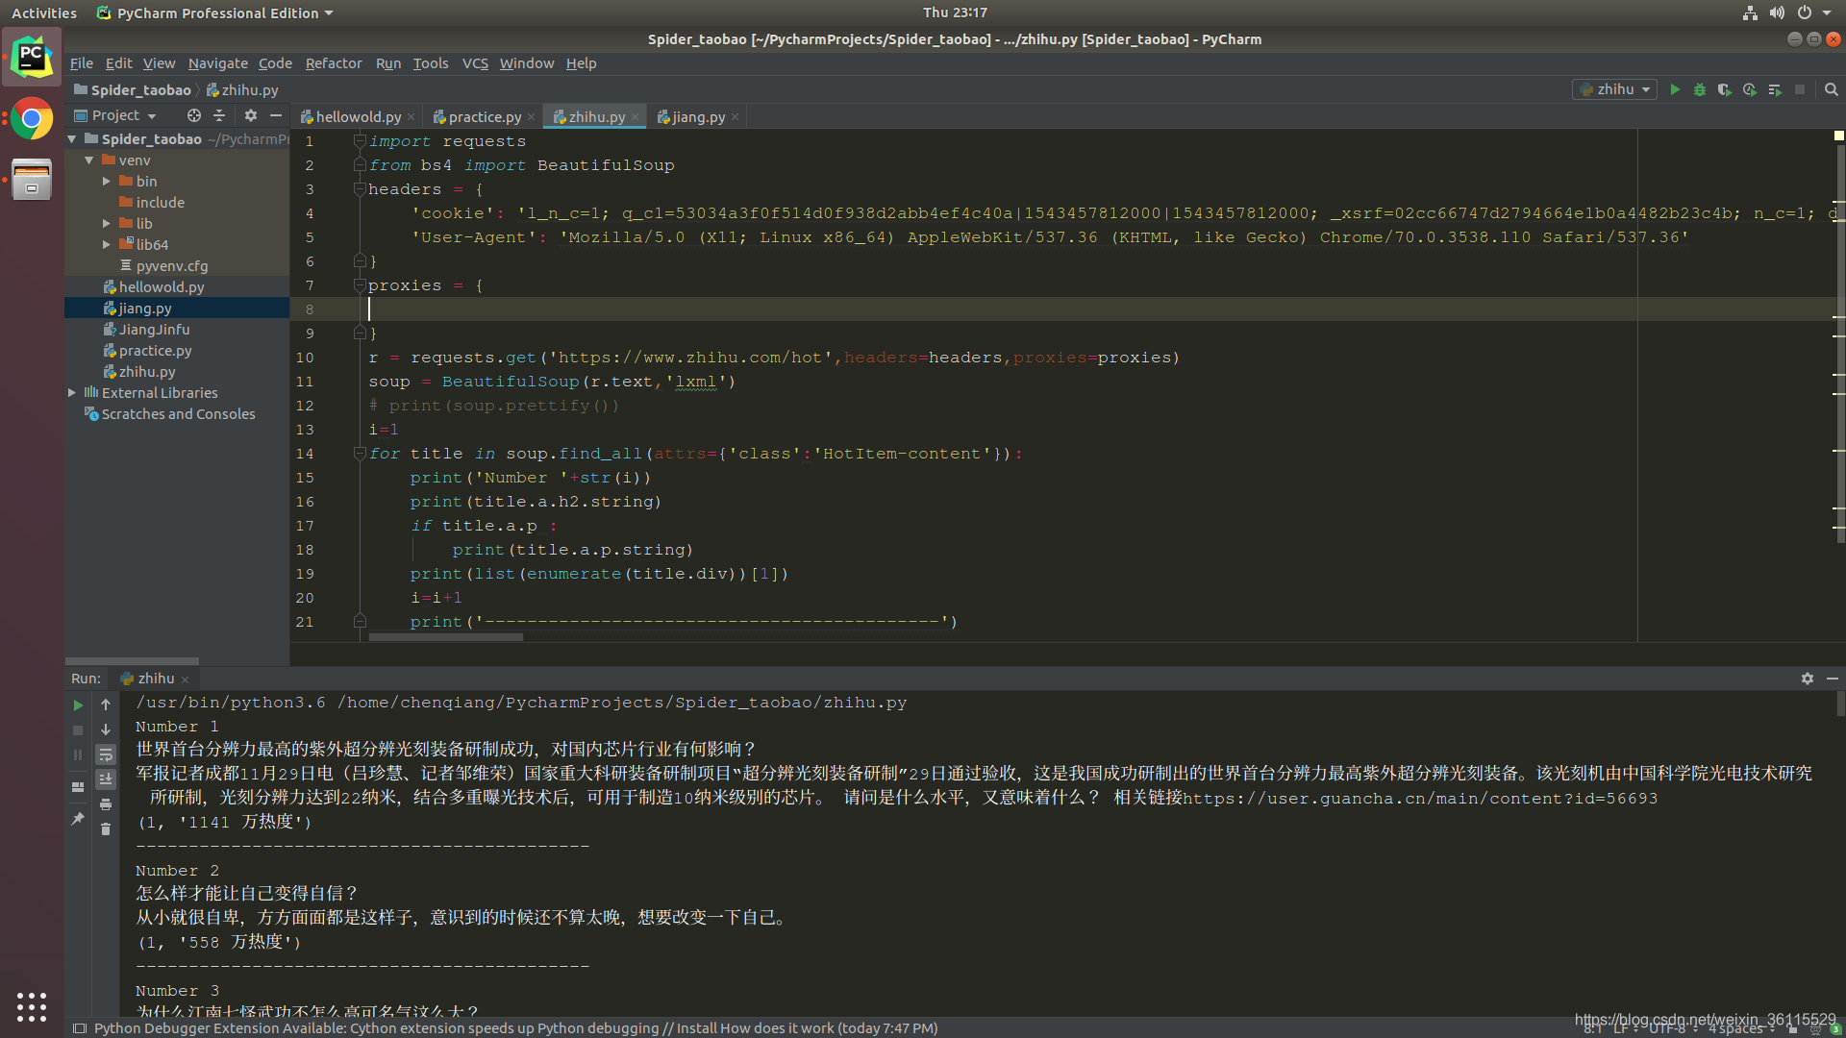Screen dimensions: 1846x1038
Task: Show Applications grid in the dock
Action: [x=32, y=1006]
